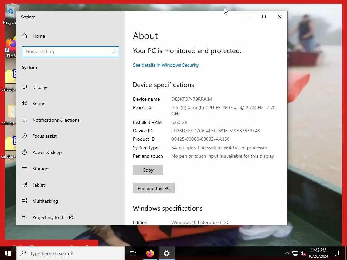
Task: Select the Product ID value 00425-00000-00002-AA430
Action: tap(200, 139)
